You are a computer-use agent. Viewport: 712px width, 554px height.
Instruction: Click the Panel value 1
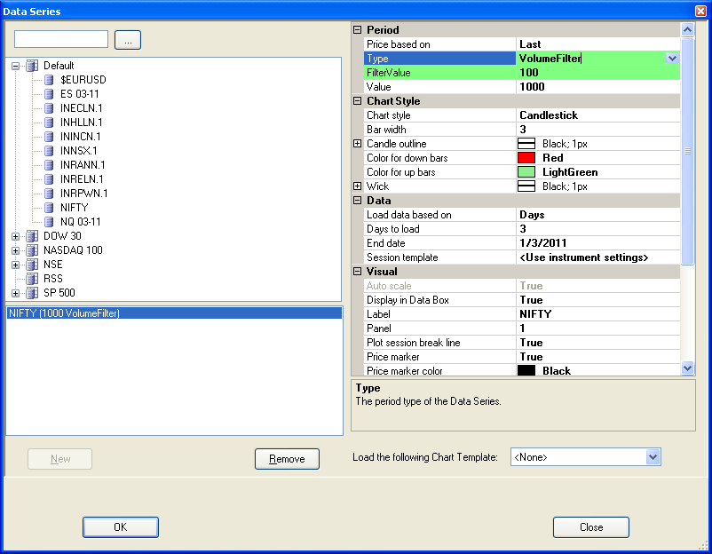(598, 328)
